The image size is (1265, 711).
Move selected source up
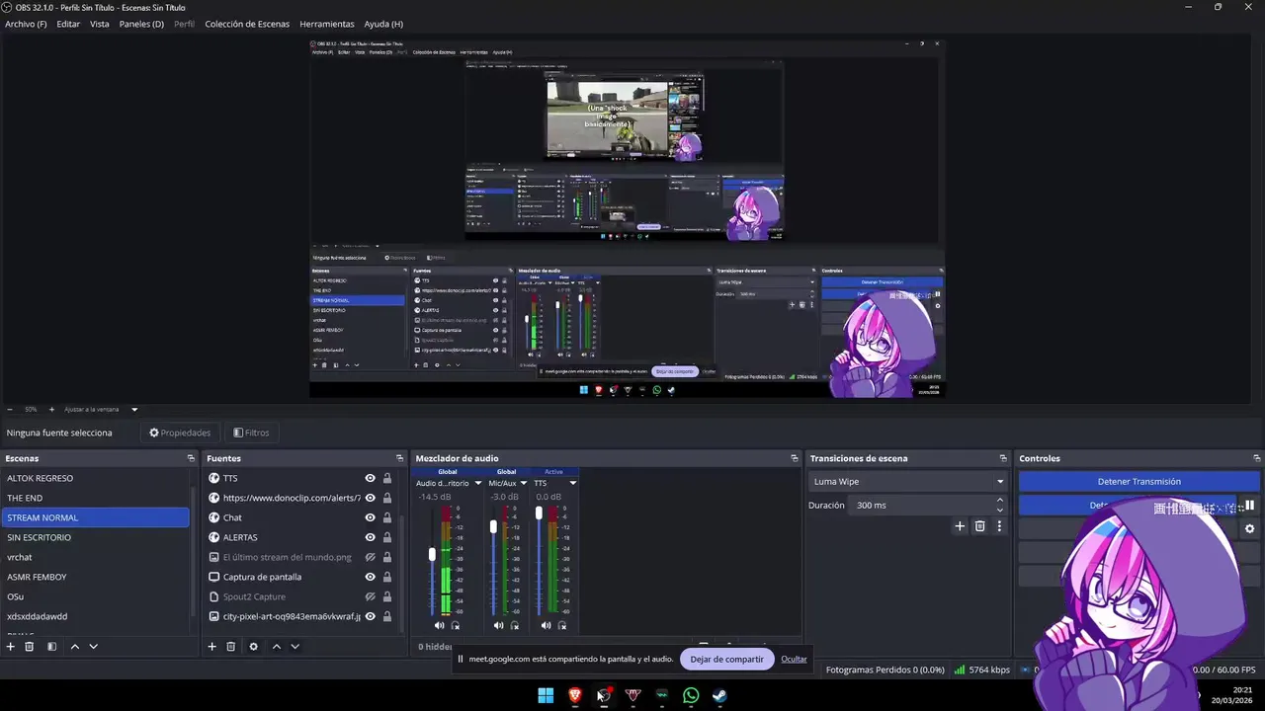(276, 647)
